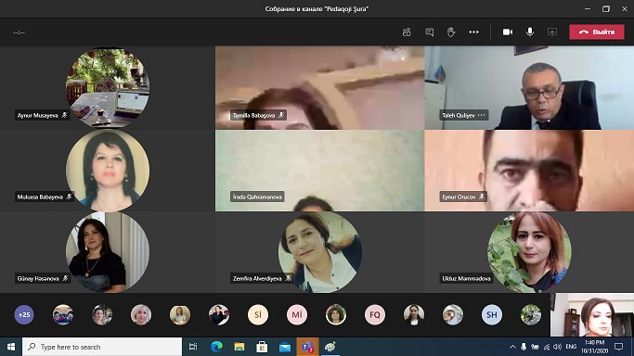Image resolution: width=634 pixels, height=356 pixels.
Task: Share your screen content
Action: pos(552,32)
